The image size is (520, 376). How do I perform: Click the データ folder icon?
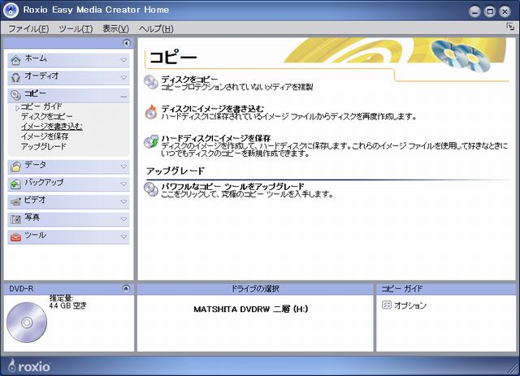pos(15,166)
